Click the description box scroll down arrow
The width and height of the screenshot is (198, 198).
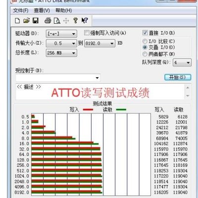(188, 96)
